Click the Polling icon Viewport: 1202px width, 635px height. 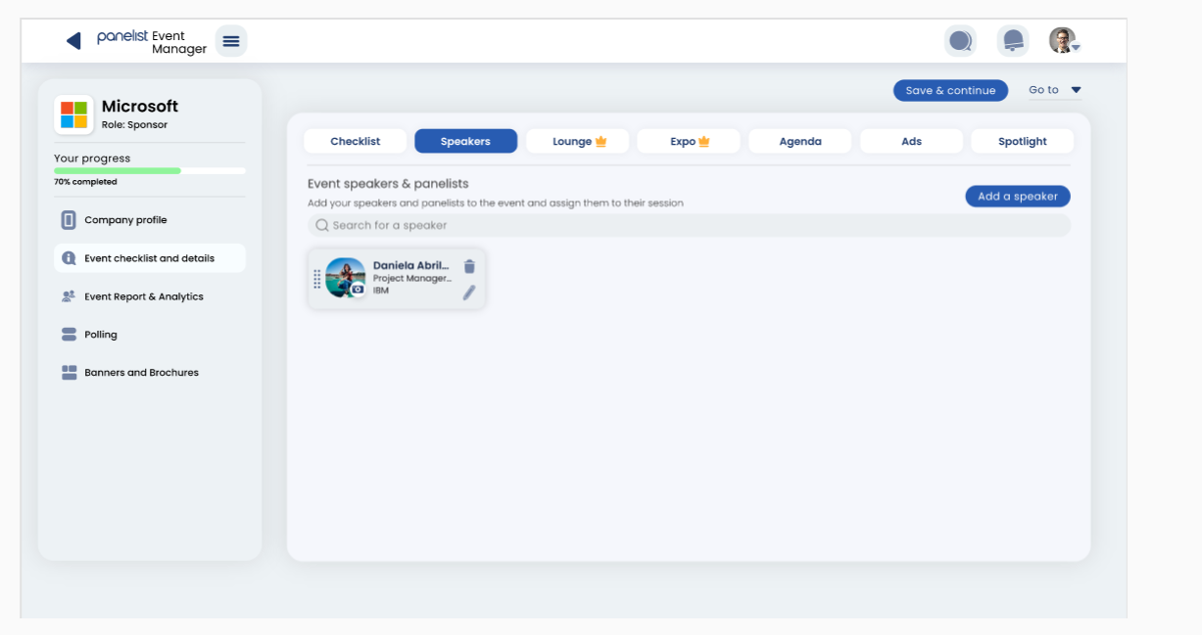pos(69,335)
